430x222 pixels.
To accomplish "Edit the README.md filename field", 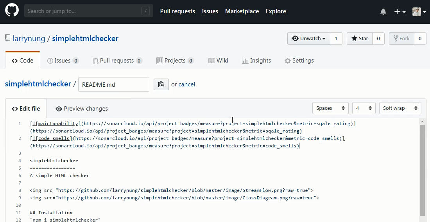I will point(113,84).
